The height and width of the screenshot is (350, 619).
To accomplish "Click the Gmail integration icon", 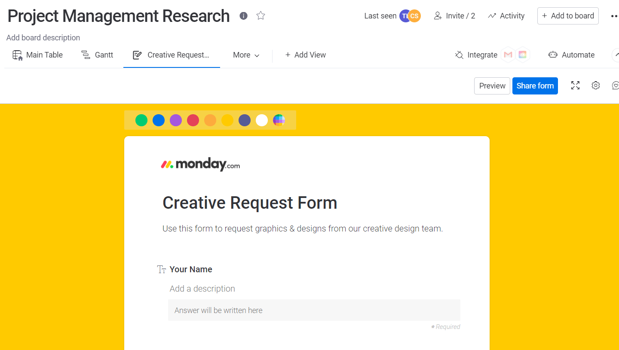I will coord(508,55).
